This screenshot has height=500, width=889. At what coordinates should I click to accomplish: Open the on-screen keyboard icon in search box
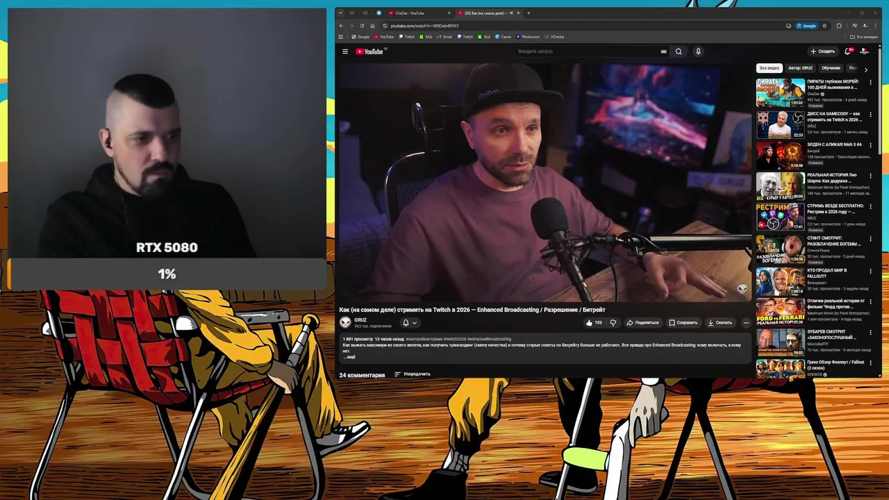[663, 51]
